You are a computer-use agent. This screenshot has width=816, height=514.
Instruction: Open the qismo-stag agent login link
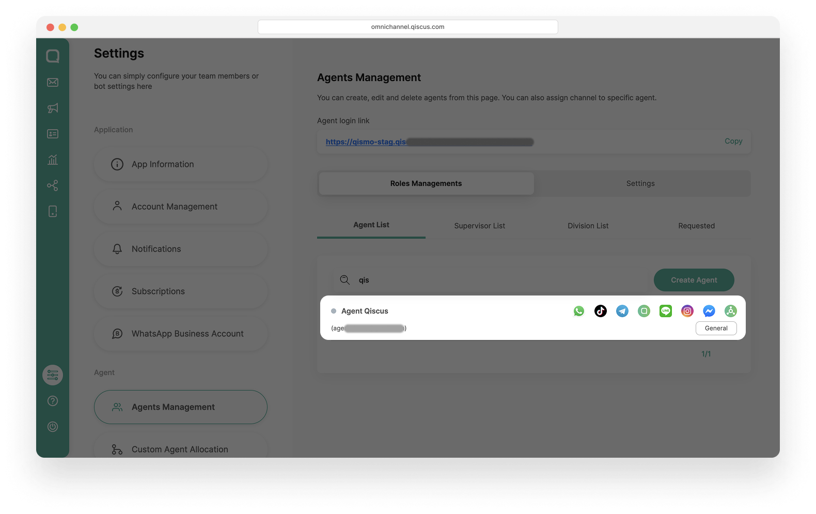click(430, 142)
